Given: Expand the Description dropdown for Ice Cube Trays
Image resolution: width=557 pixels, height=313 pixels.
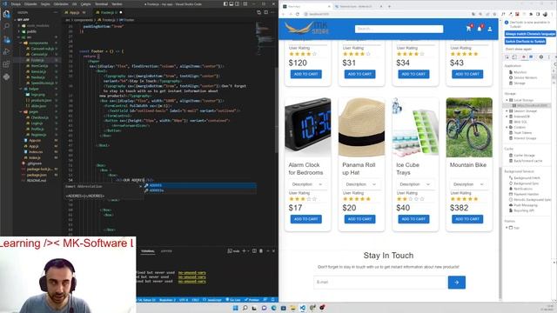Looking at the screenshot, I should click(413, 184).
